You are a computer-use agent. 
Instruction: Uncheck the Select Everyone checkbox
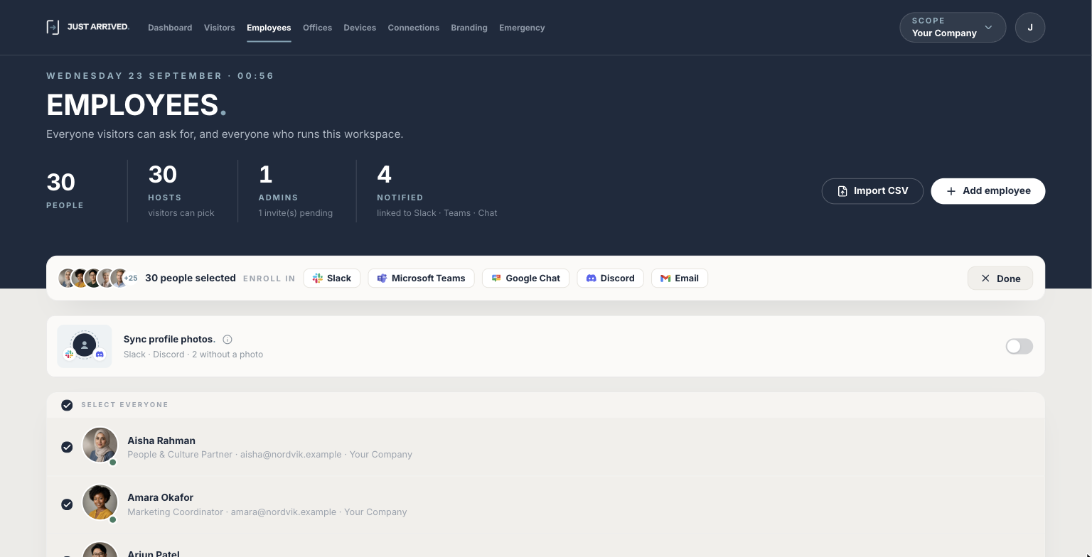67,405
